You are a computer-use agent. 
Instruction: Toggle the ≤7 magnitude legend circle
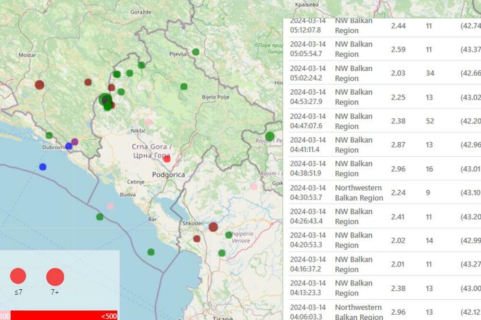[x=19, y=276]
